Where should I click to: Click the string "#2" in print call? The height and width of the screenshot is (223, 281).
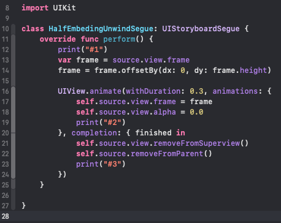112,123
